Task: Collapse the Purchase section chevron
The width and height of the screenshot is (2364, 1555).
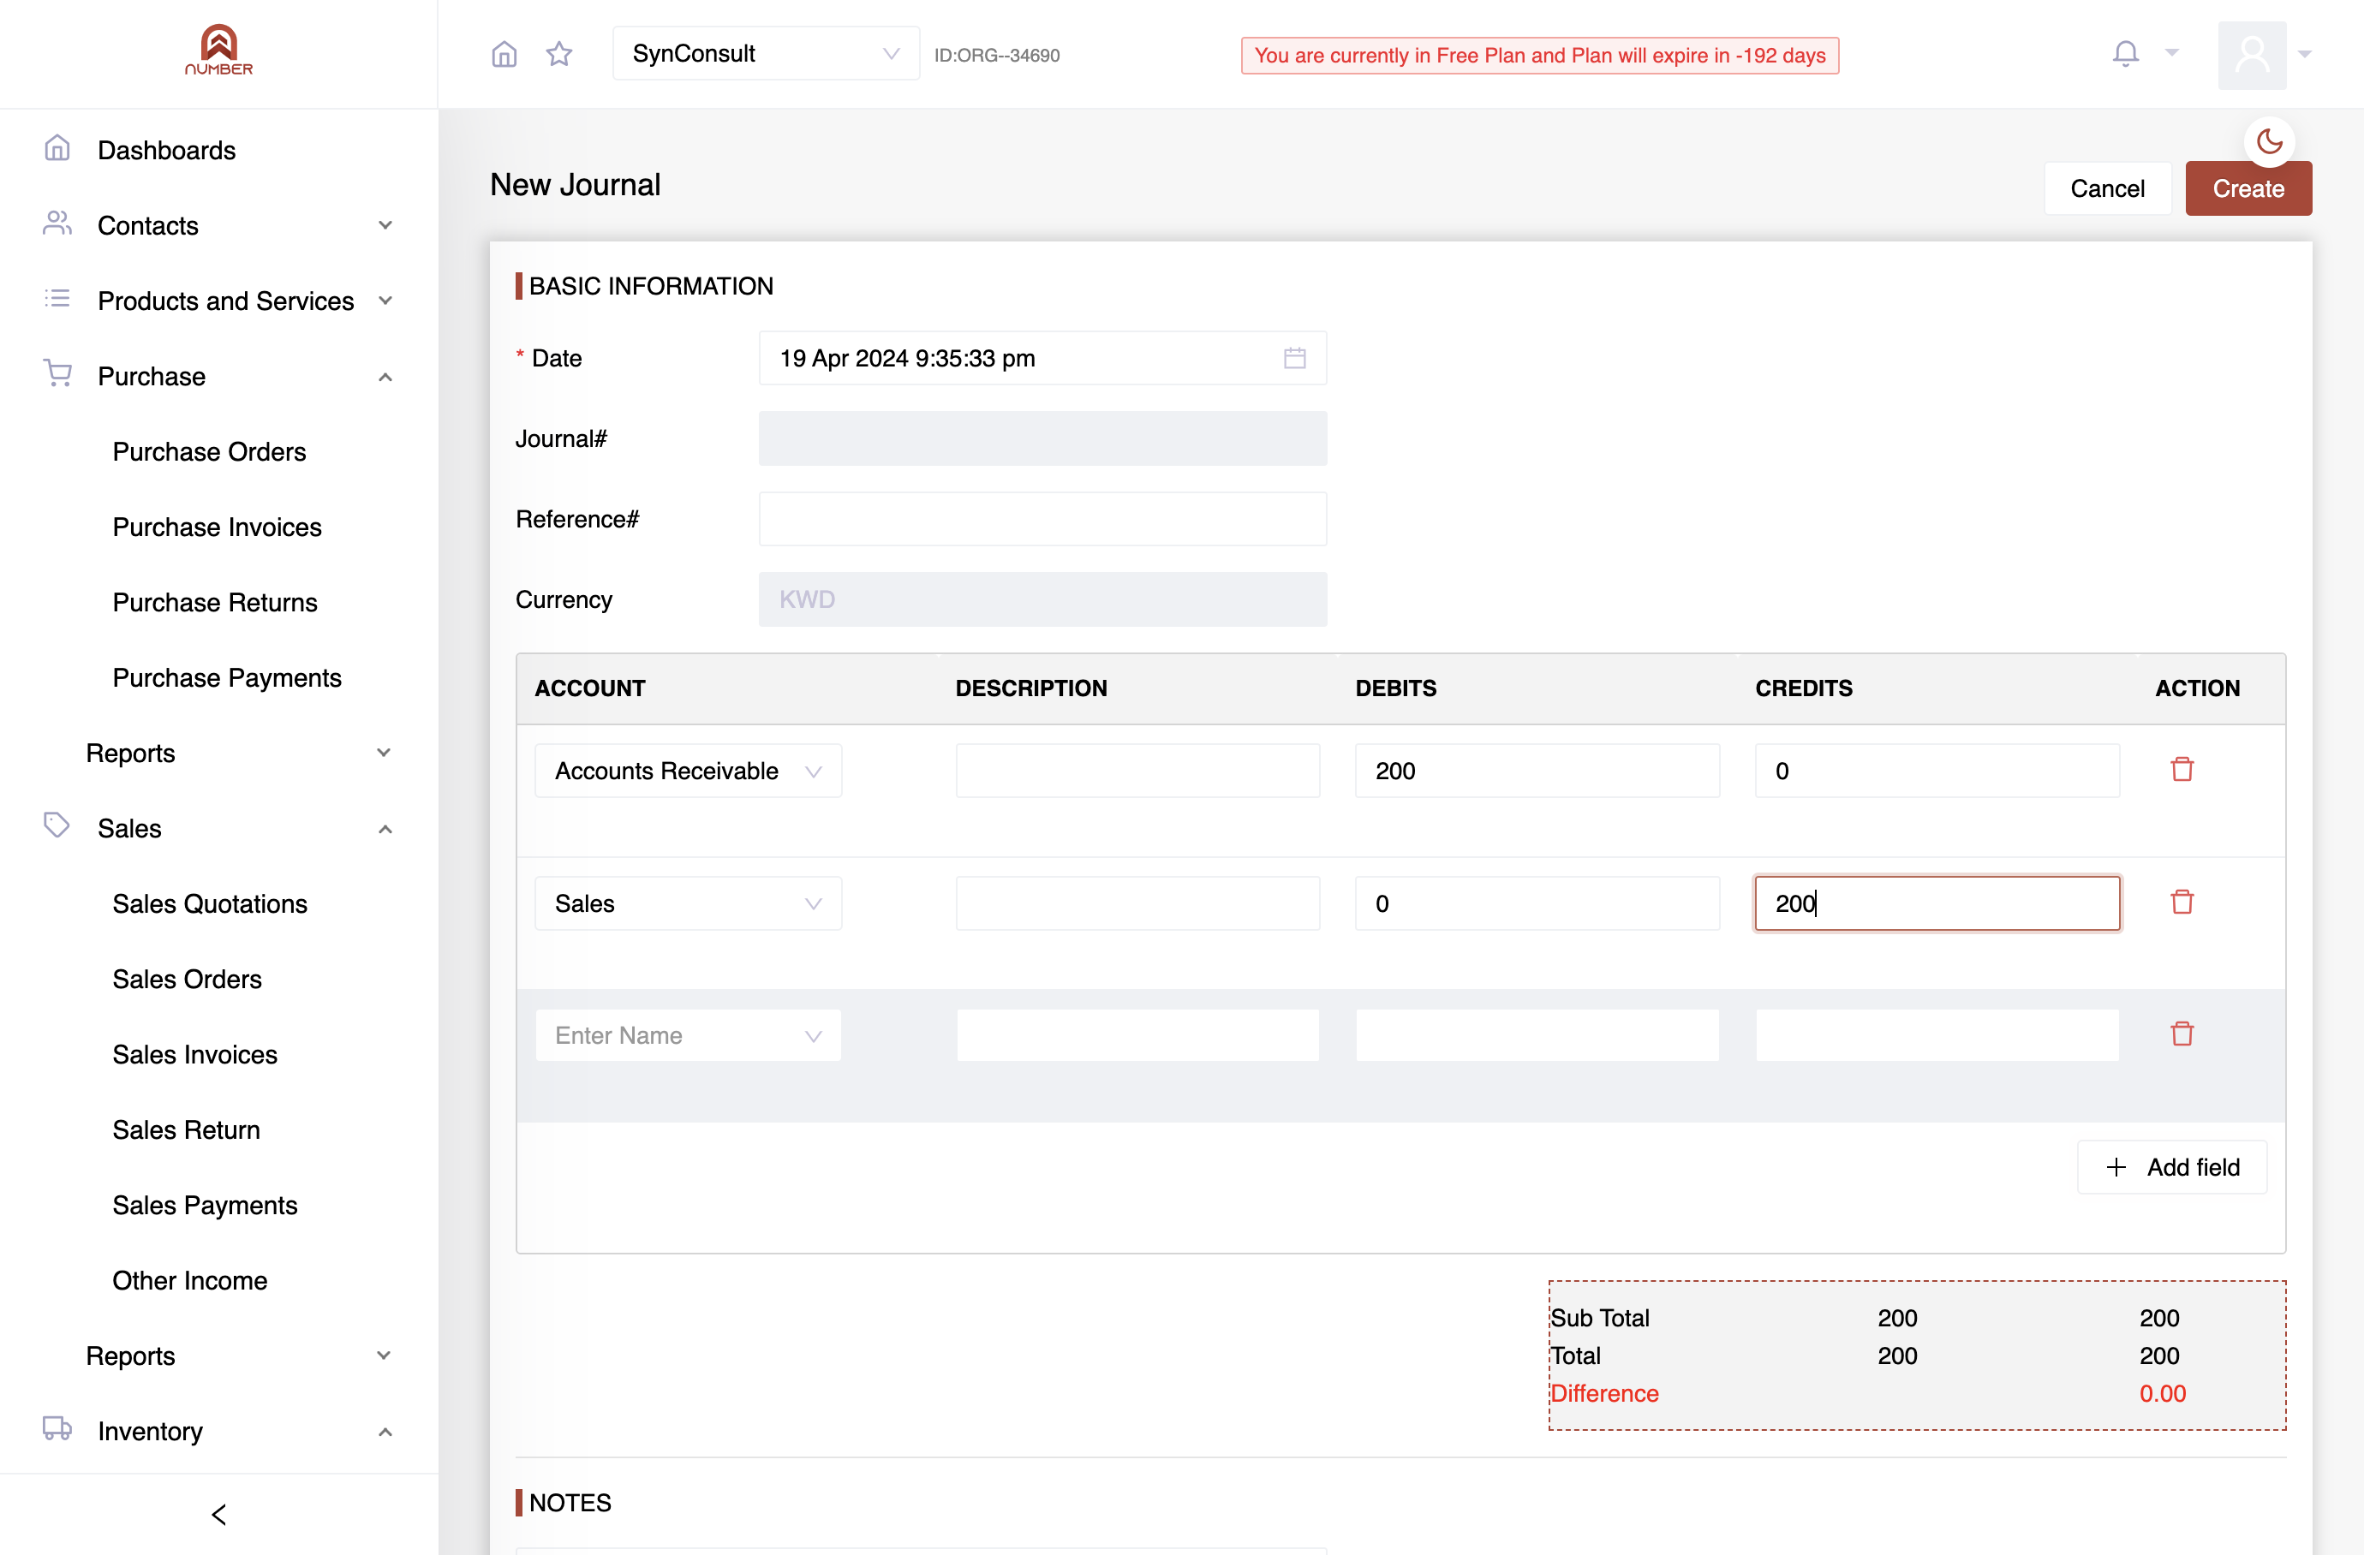Action: pos(385,377)
